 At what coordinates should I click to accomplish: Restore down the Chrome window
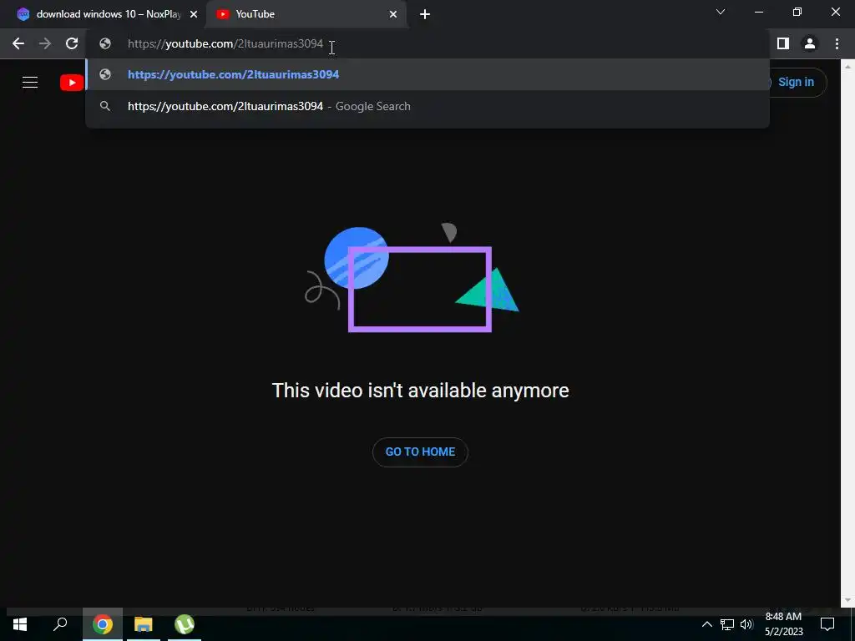[x=797, y=12]
